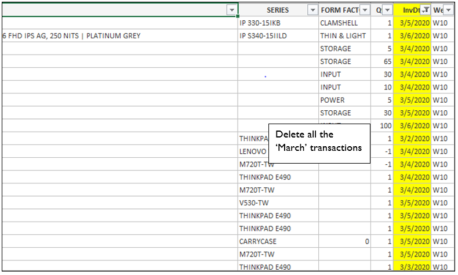Click the CLAMSHELL form factor cell
The width and height of the screenshot is (458, 275).
344,23
